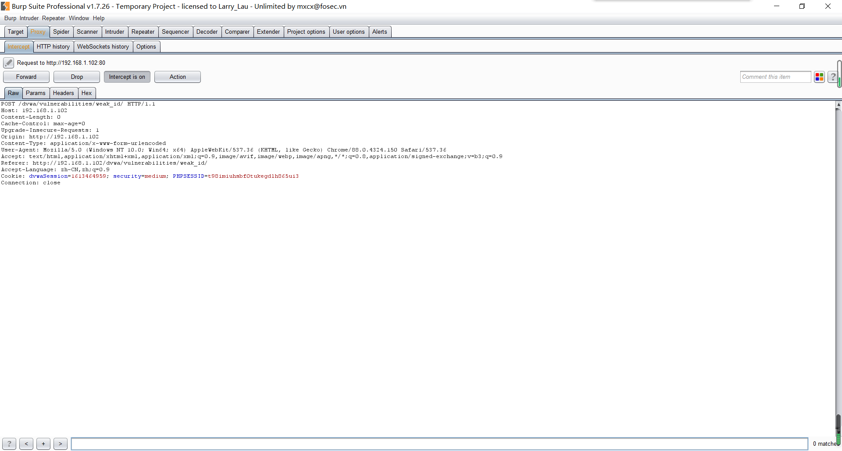Image resolution: width=842 pixels, height=451 pixels.
Task: Click the help question mark near comment field
Action: (x=832, y=77)
